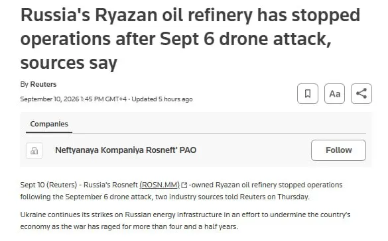Open the ROSN.MM stock ticker link
388x241 pixels.
point(160,185)
